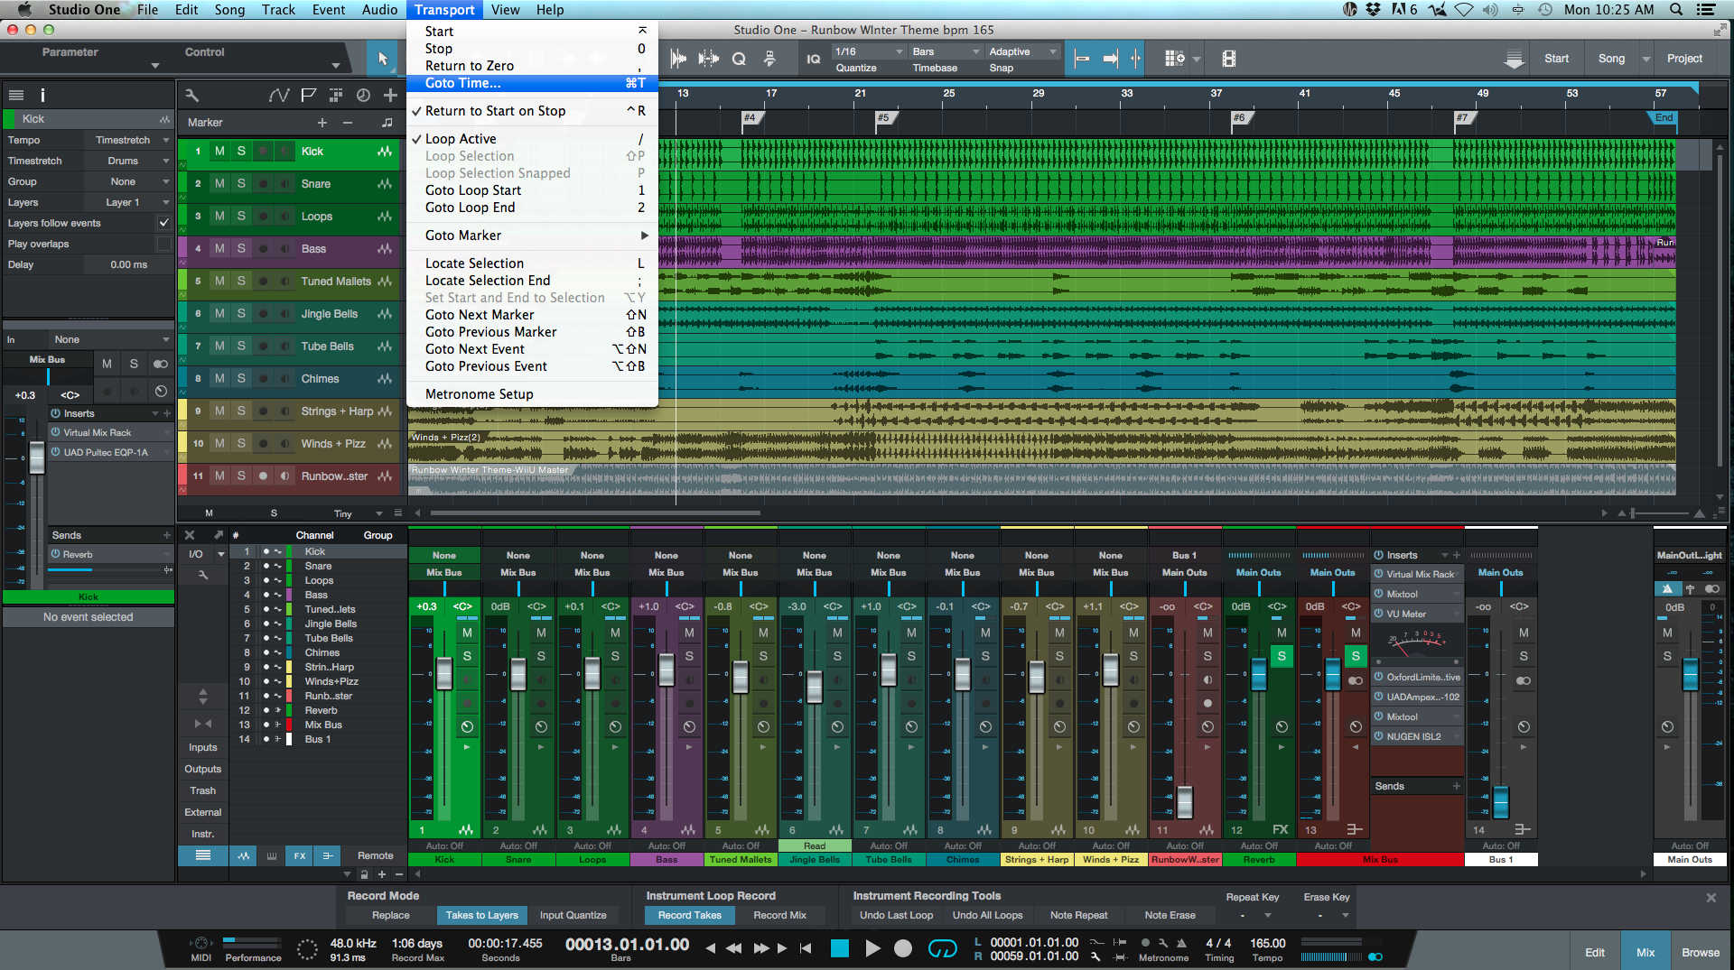Viewport: 1734px width, 970px height.
Task: Click the mixer FX view button
Action: point(300,855)
